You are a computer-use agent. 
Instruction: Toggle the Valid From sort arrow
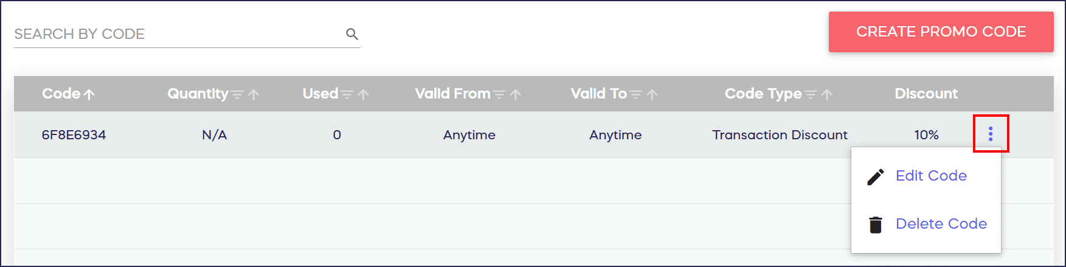(516, 95)
